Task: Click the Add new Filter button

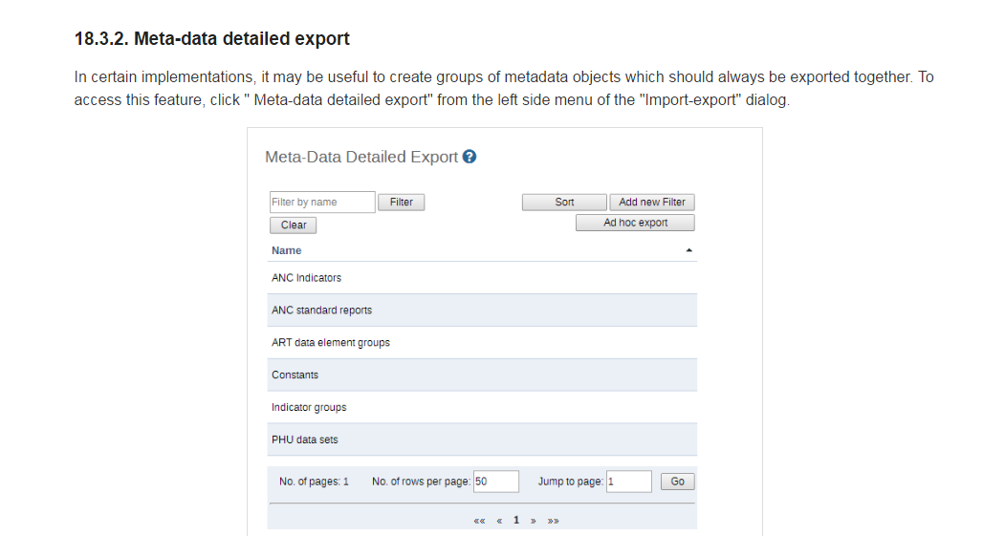Action: [x=652, y=203]
